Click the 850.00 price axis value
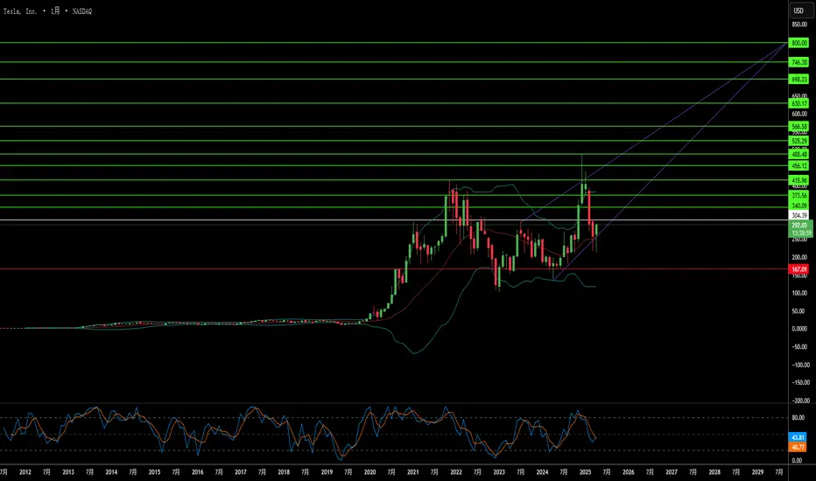The image size is (816, 481). click(x=799, y=24)
